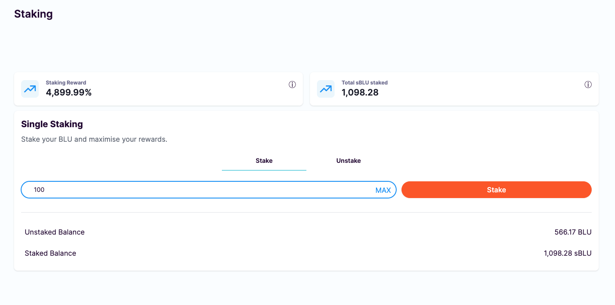This screenshot has width=615, height=305.
Task: Click the small Total sBLU staked label
Action: [365, 83]
